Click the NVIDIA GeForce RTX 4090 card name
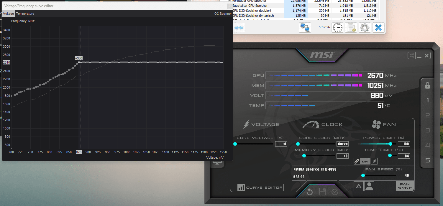The width and height of the screenshot is (443, 206). pyautogui.click(x=315, y=169)
